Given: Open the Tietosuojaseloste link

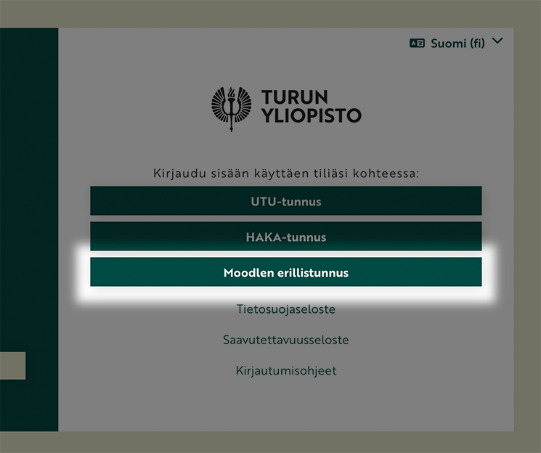Looking at the screenshot, I should pos(285,309).
